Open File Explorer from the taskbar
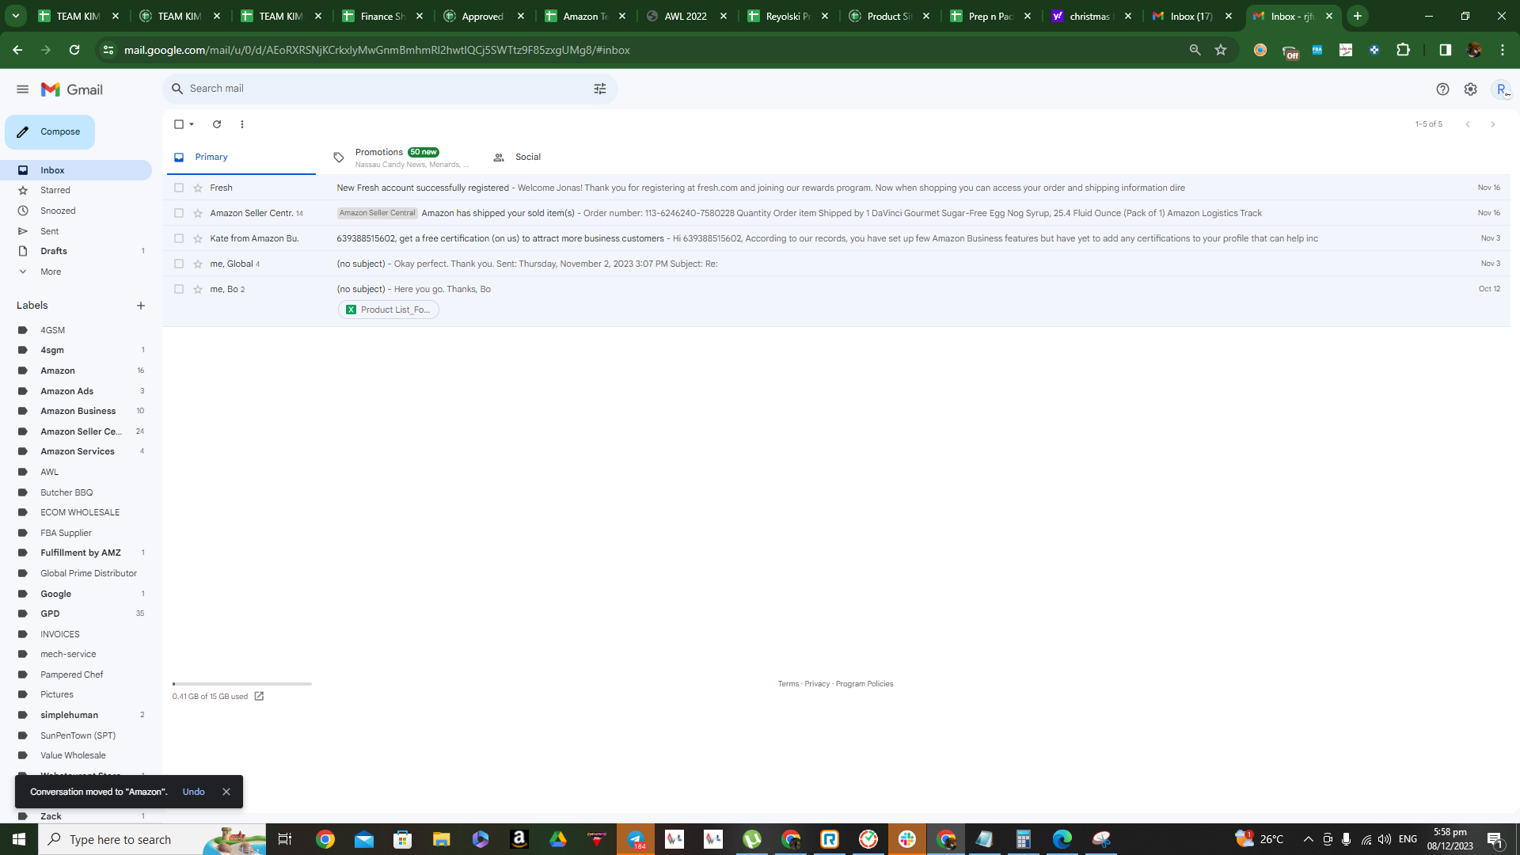This screenshot has width=1520, height=855. (441, 839)
